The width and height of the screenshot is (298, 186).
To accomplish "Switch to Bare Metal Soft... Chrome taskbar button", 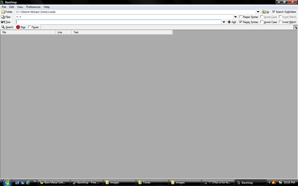I will click(x=54, y=183).
